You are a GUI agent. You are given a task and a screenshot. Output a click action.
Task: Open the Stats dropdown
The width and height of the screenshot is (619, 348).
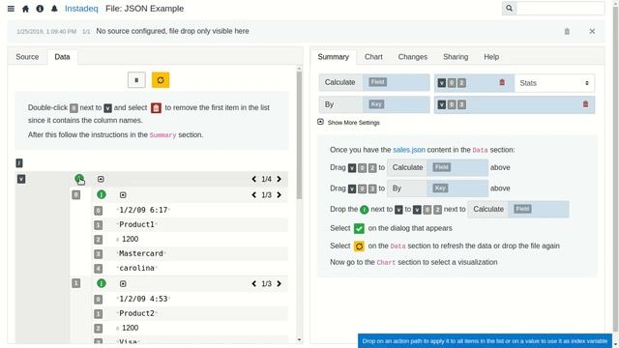click(554, 83)
